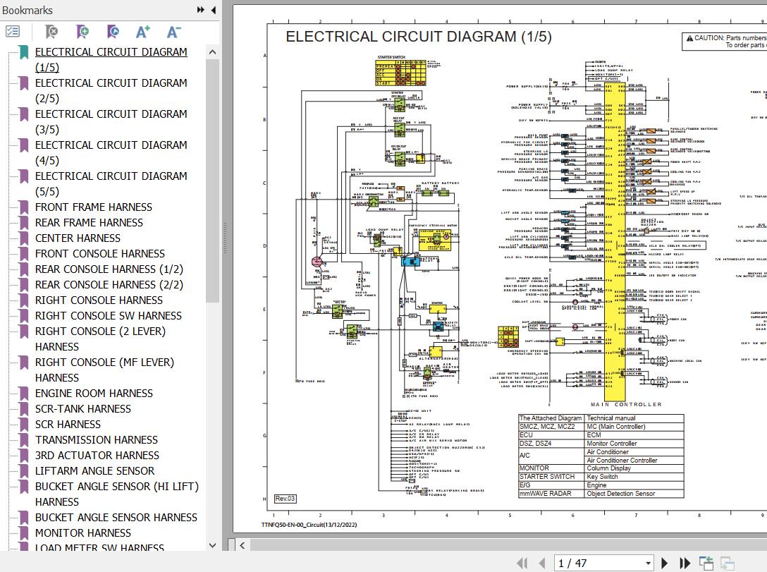This screenshot has width=767, height=572.
Task: Select RIGHT CONSOLE (MF LEVER) HARNESS bookmark
Action: pos(104,370)
